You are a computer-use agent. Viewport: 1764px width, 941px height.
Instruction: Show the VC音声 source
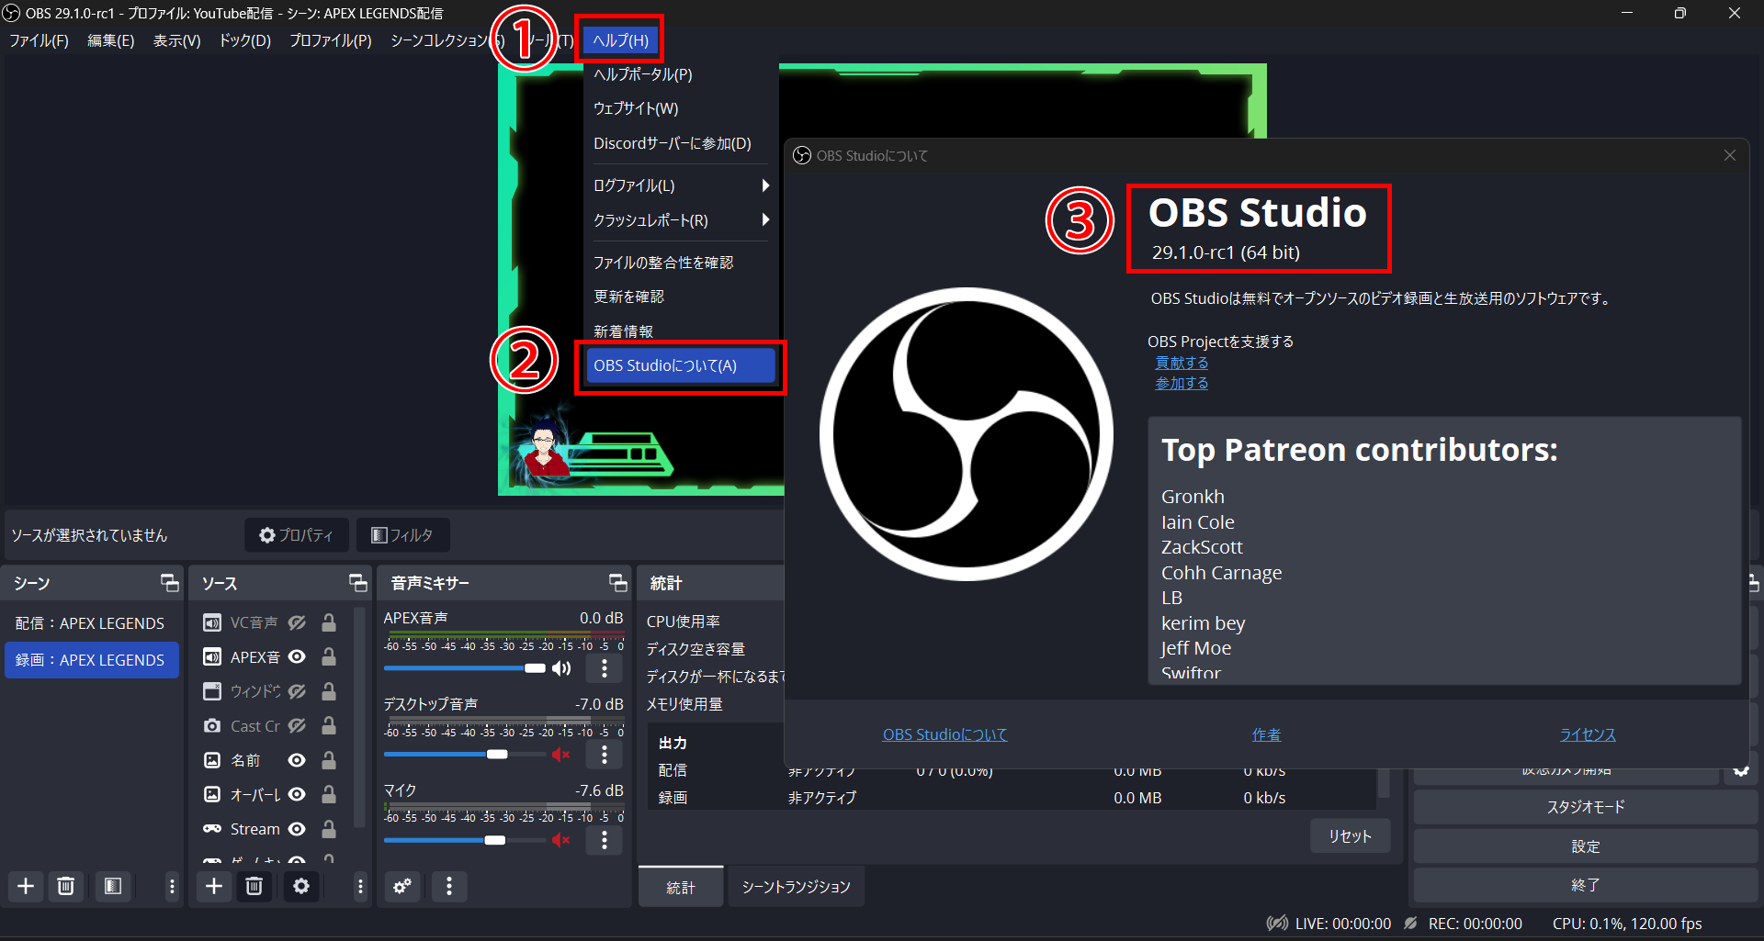[x=297, y=622]
